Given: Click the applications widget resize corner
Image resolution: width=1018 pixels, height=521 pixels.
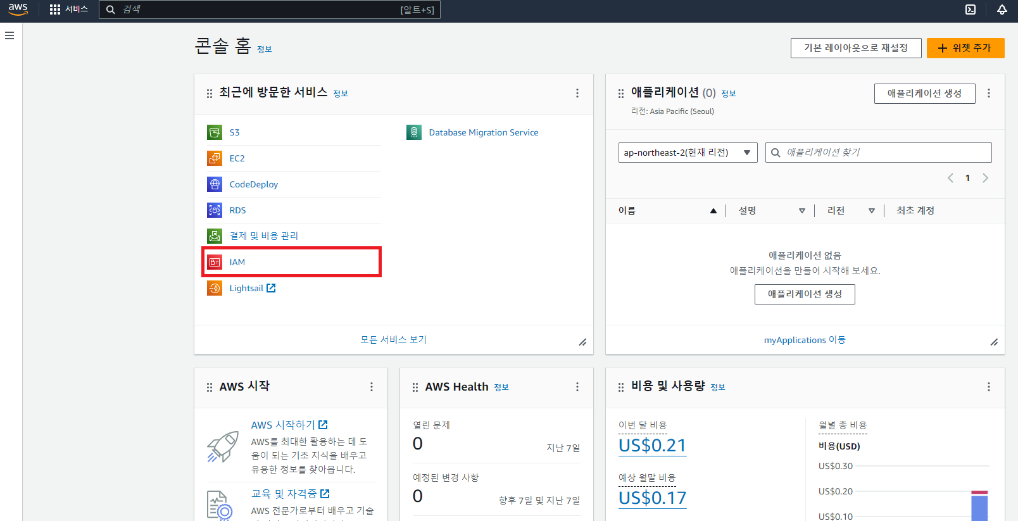Looking at the screenshot, I should pos(994,342).
